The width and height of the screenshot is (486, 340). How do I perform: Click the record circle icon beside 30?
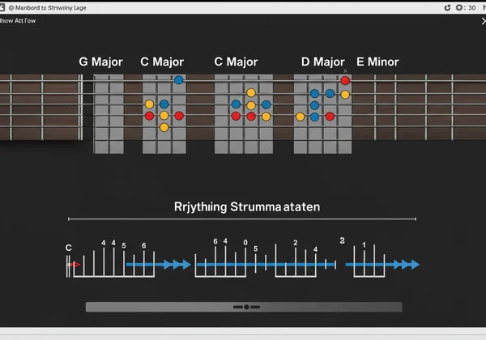[x=459, y=7]
